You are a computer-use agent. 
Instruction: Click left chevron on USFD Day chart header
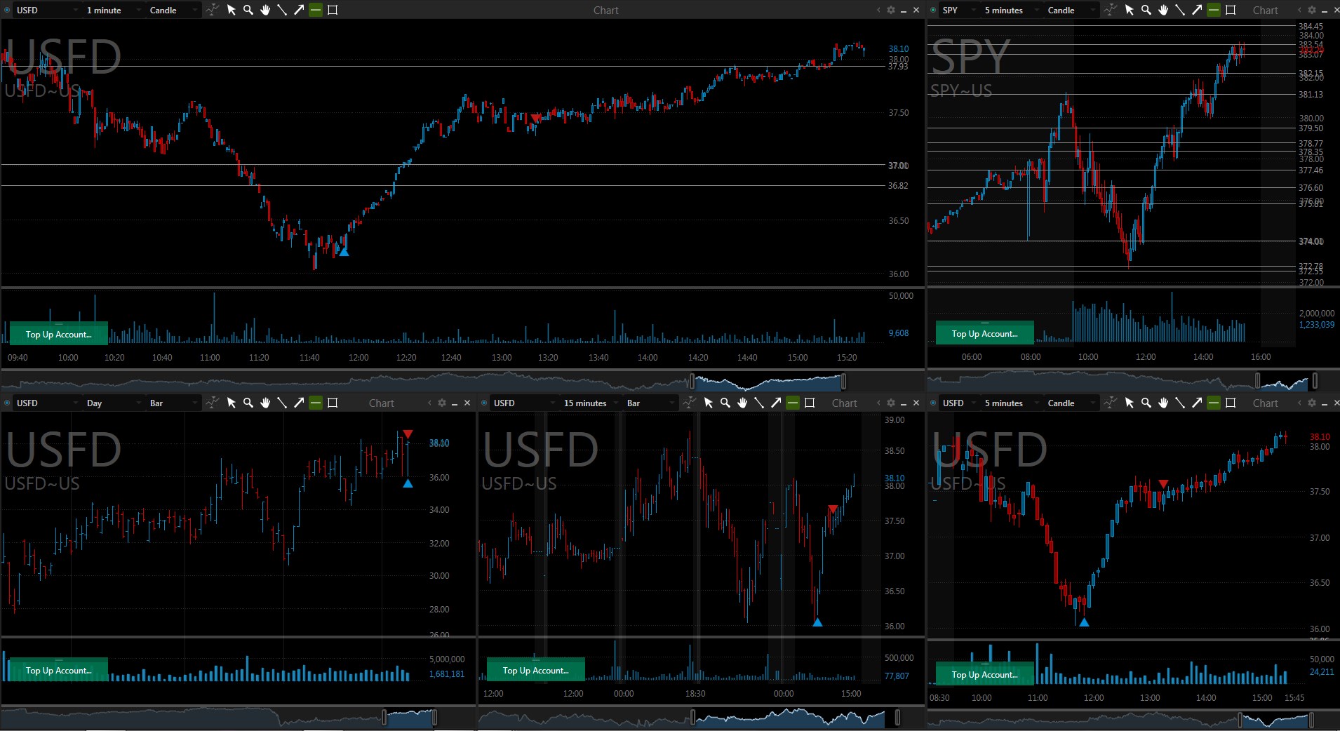pos(429,403)
